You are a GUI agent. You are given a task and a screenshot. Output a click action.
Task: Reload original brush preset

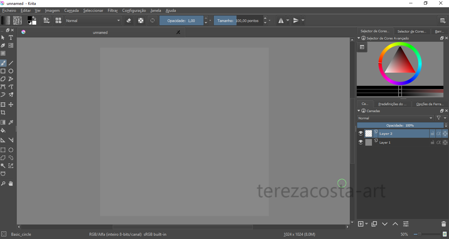[153, 20]
